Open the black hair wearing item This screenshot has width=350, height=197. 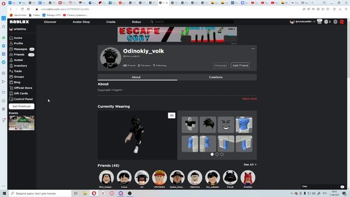tap(208, 124)
